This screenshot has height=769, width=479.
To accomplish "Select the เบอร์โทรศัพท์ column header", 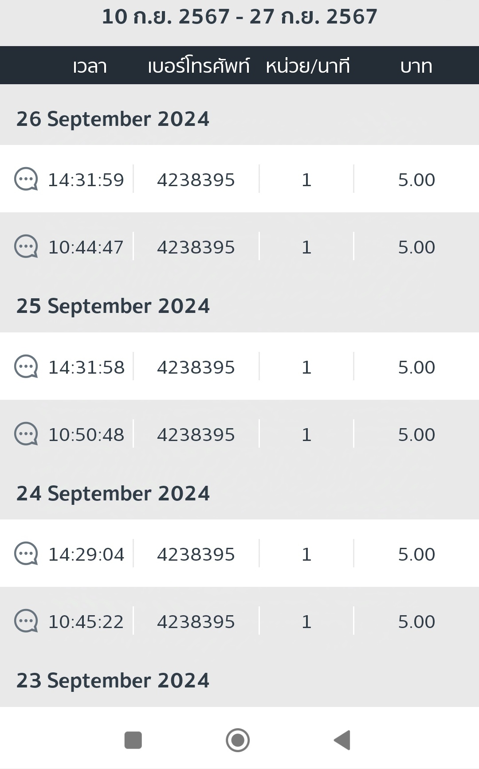I will [x=198, y=66].
